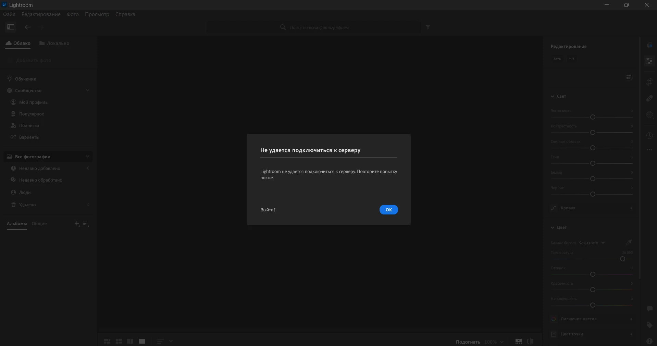Go back with the left arrow icon

click(28, 27)
